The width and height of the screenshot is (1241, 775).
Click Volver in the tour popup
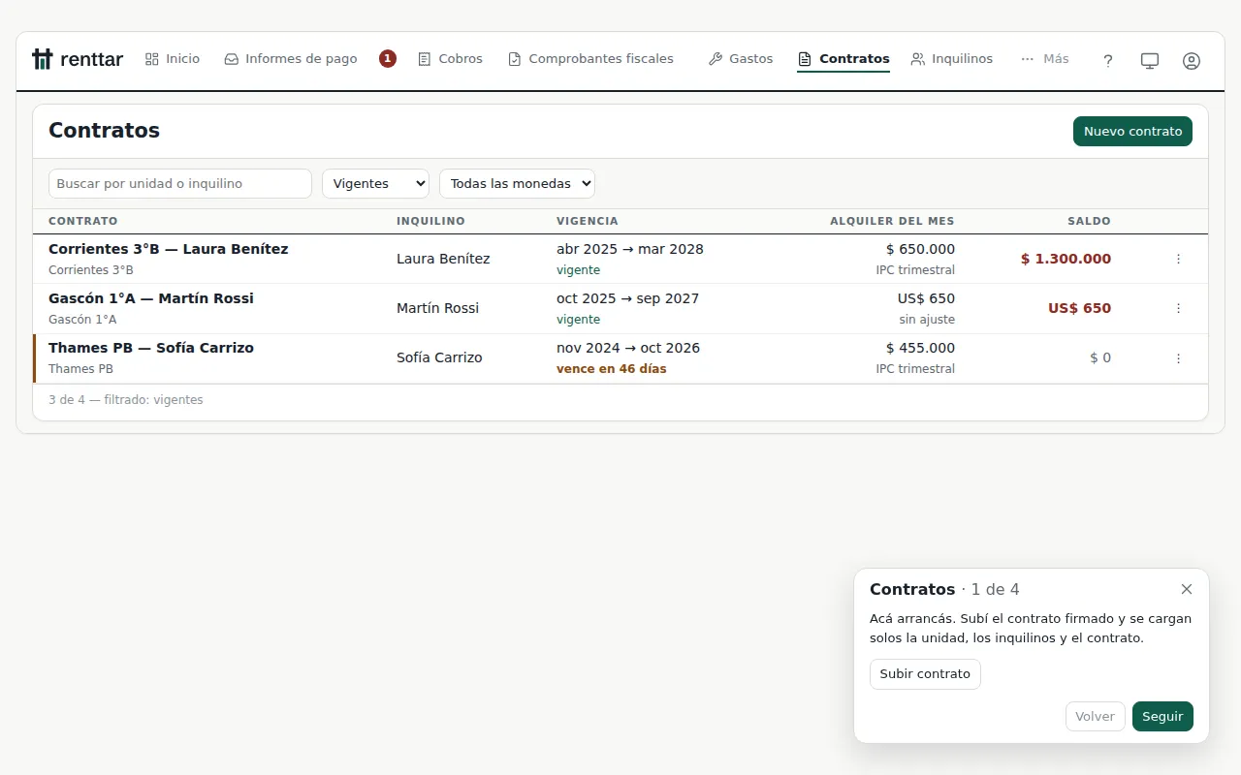point(1095,717)
